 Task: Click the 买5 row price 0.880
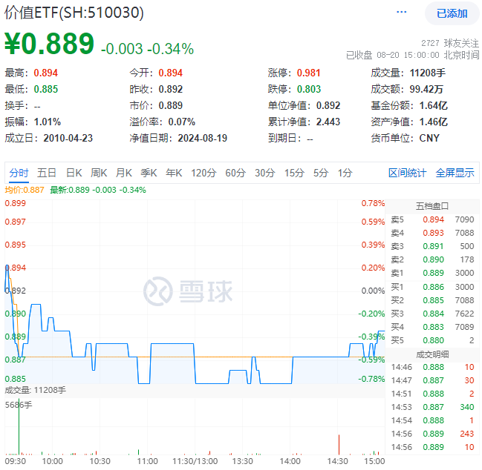coord(433,340)
